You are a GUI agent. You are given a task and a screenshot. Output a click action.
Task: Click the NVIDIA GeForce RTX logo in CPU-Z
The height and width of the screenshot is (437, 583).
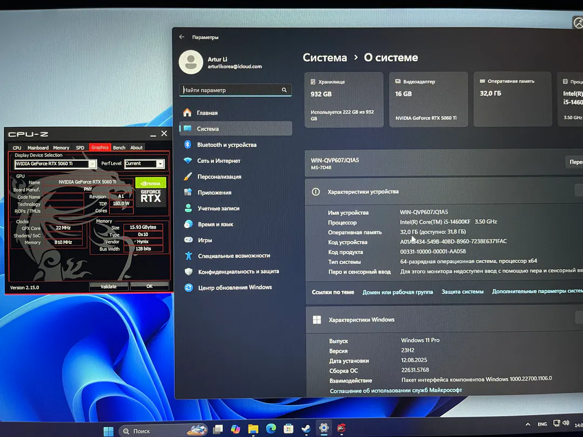[x=151, y=192]
